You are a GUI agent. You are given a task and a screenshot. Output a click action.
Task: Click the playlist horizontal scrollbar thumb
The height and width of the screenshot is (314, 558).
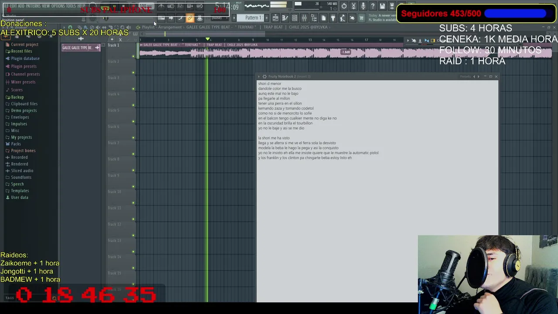pyautogui.click(x=205, y=34)
